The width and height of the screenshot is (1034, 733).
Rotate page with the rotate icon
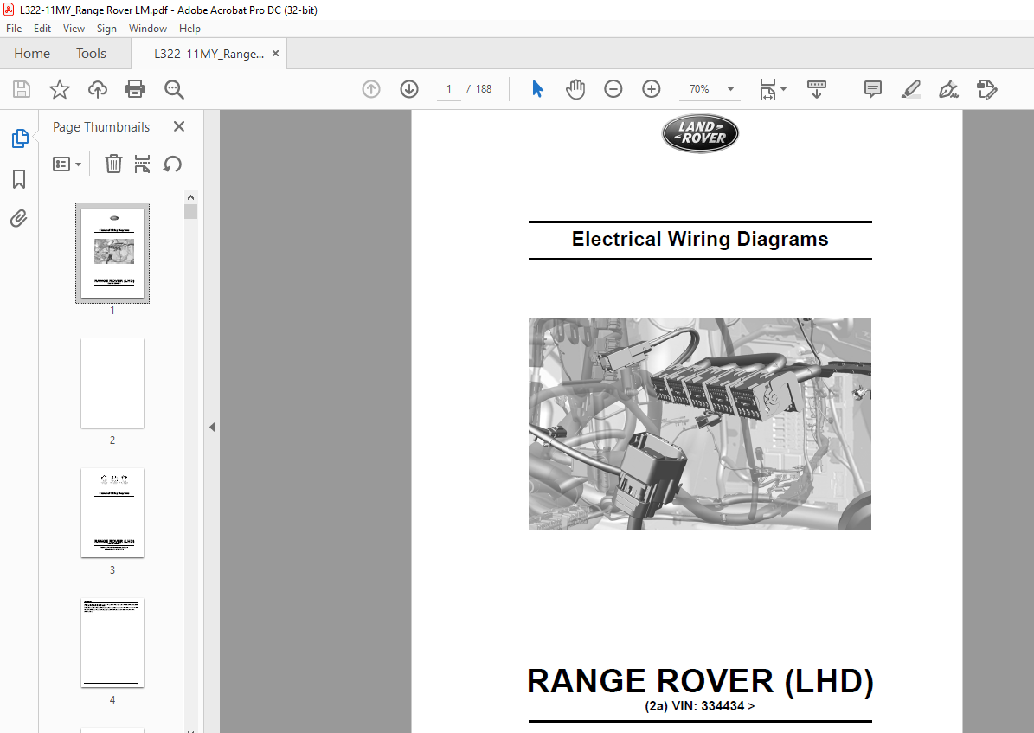[172, 164]
